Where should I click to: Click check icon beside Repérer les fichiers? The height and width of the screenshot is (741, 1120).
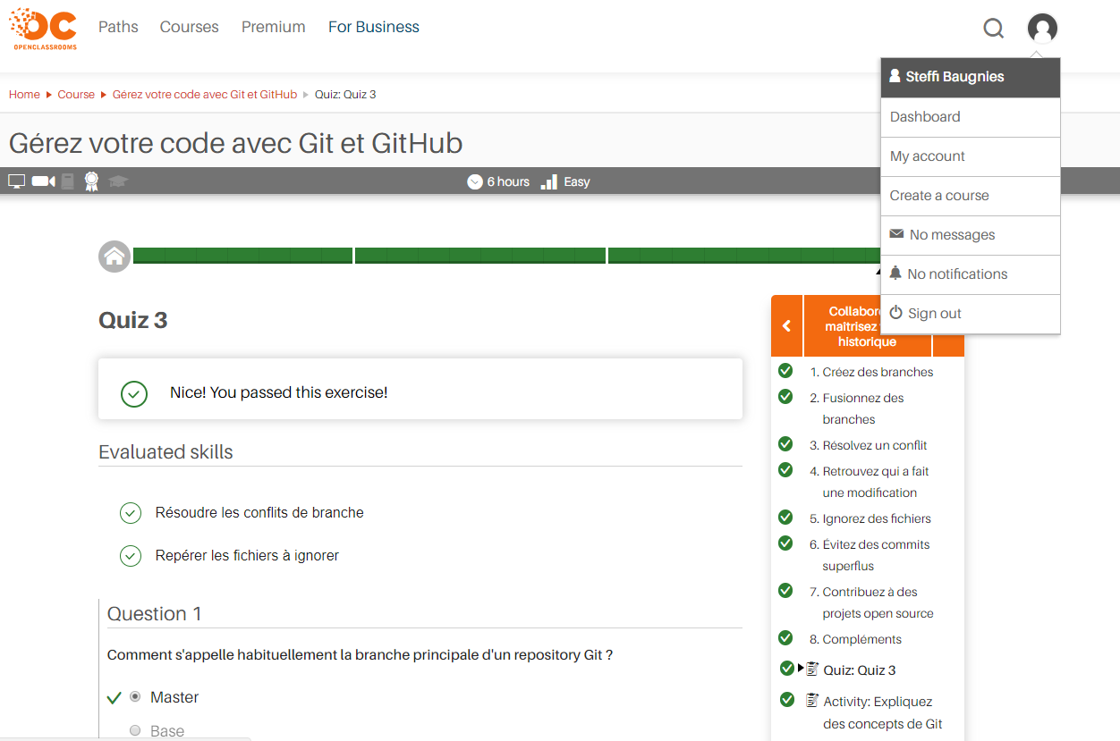point(131,556)
